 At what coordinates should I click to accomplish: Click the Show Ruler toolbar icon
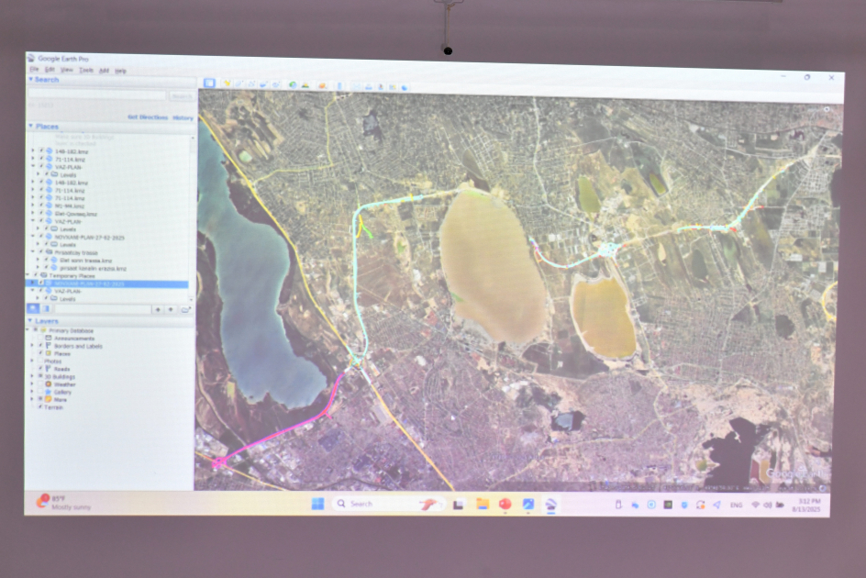click(x=339, y=85)
